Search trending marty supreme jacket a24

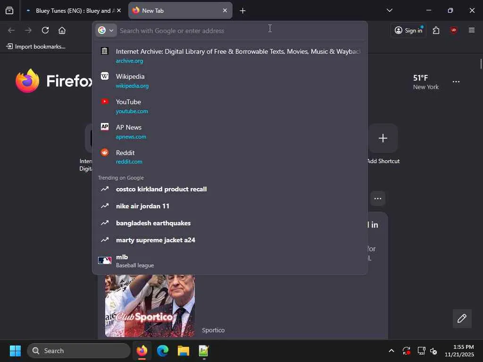230,240
